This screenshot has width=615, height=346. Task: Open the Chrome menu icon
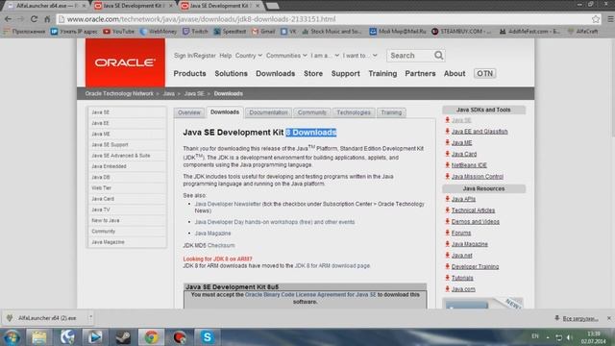[x=610, y=19]
